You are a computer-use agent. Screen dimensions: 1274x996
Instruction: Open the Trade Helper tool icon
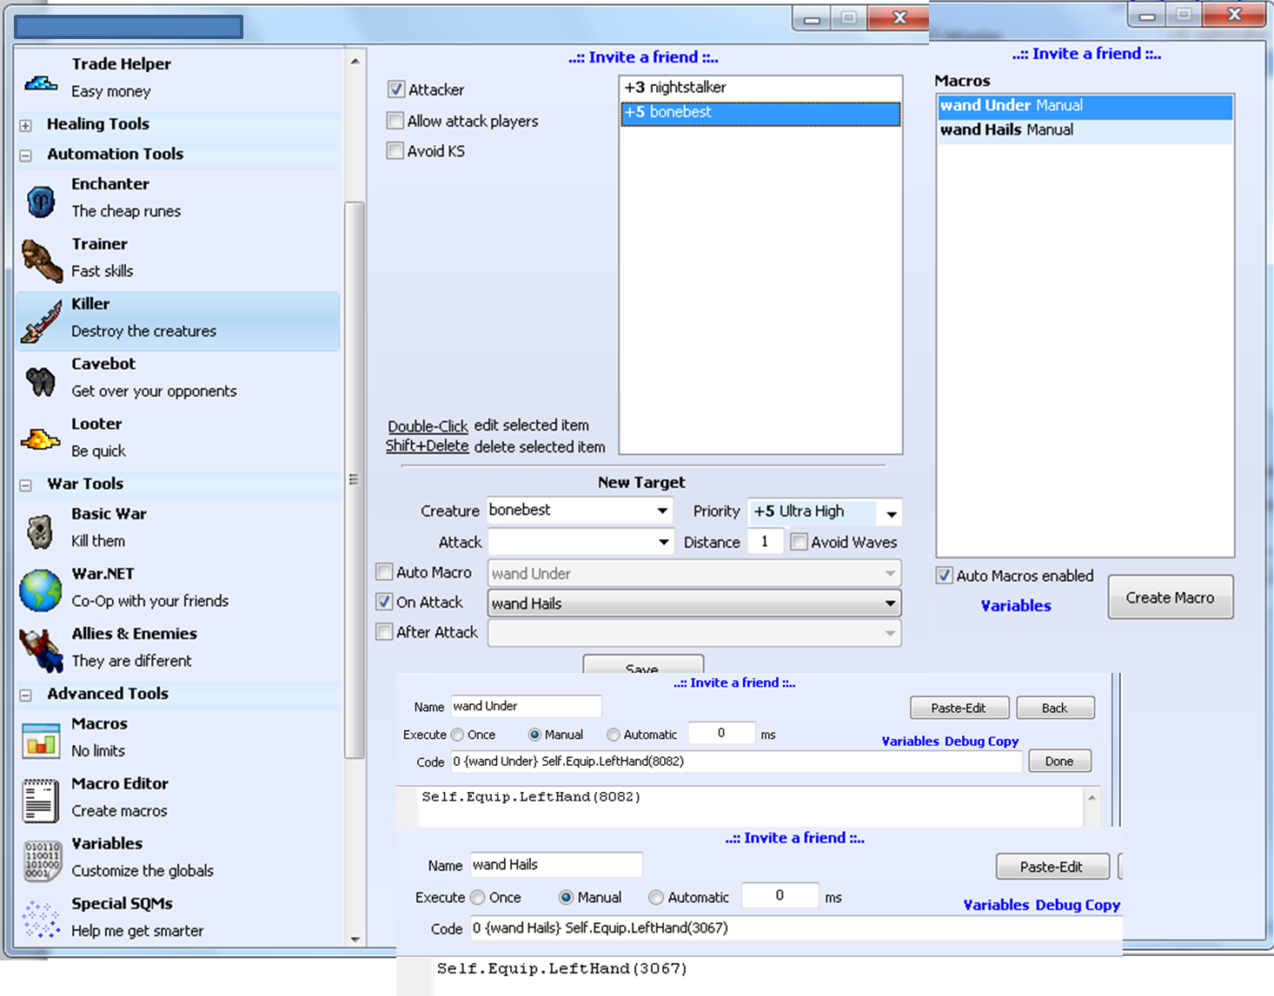point(41,82)
